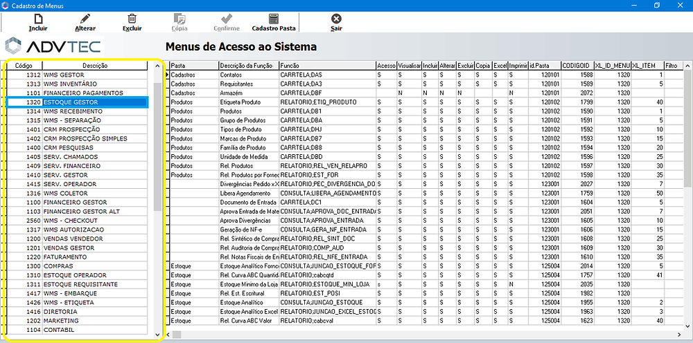The height and width of the screenshot is (343, 693).
Task: Select the DIRETORIA row
Action: [77, 312]
